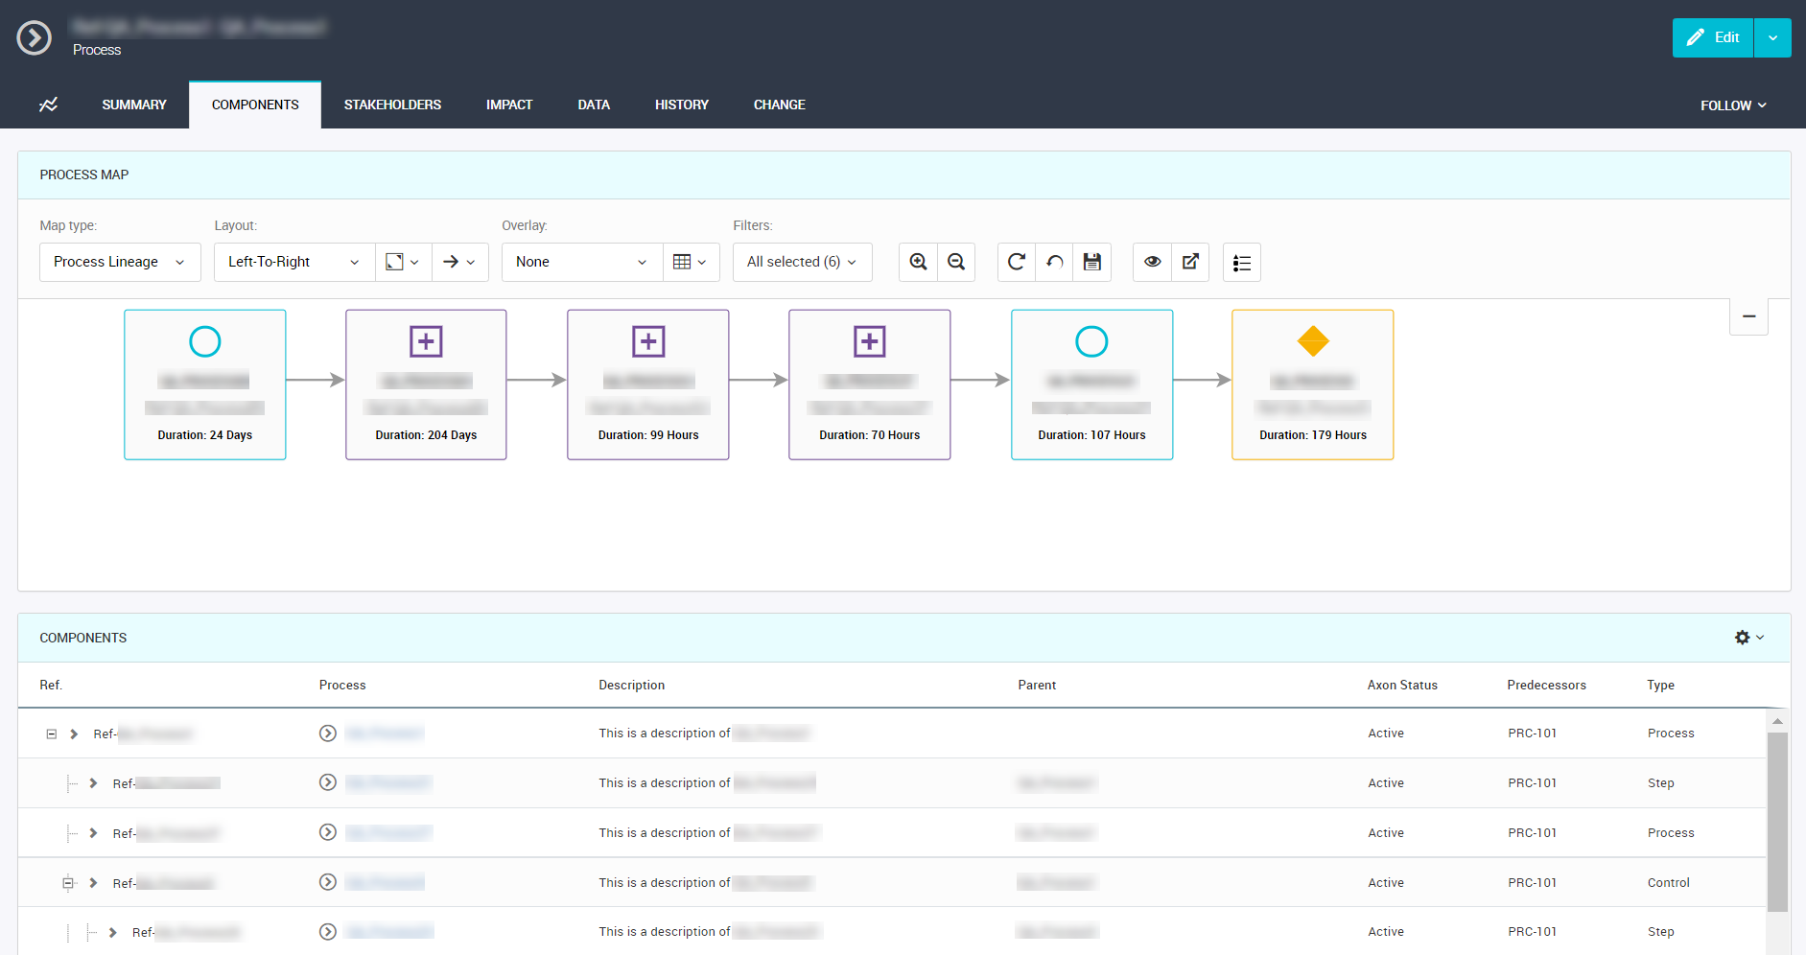
Task: Open the process link in the first row
Action: pos(385,734)
